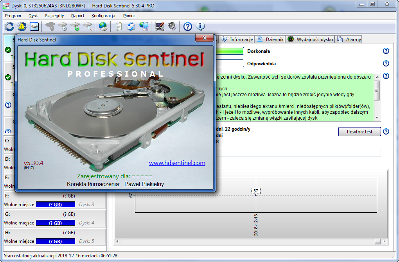Viewport: 399px width, 262px height.
Task: Click the blue question status icon in left panel
Action: (x=8, y=104)
